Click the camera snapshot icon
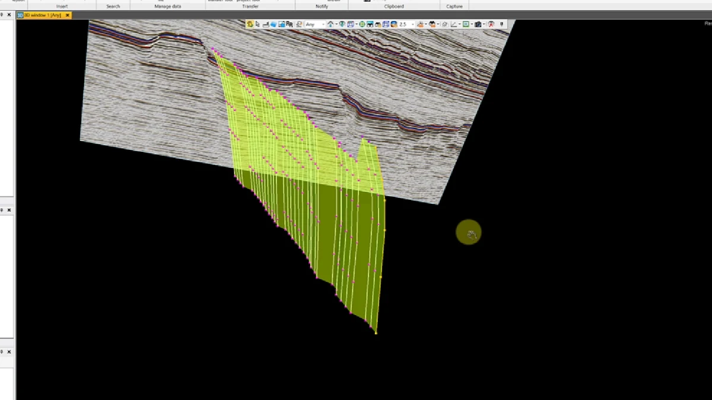This screenshot has width=712, height=400. [x=477, y=24]
